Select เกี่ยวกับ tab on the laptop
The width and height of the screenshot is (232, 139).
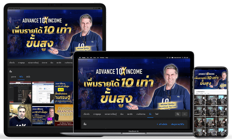click(x=86, y=114)
